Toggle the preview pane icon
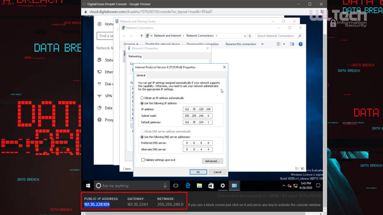This screenshot has width=383, height=215. 292,44
